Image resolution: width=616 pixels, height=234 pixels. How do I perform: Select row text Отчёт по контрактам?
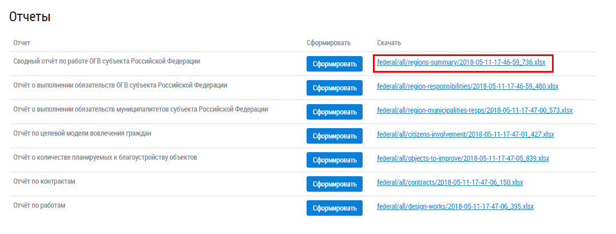tap(45, 181)
